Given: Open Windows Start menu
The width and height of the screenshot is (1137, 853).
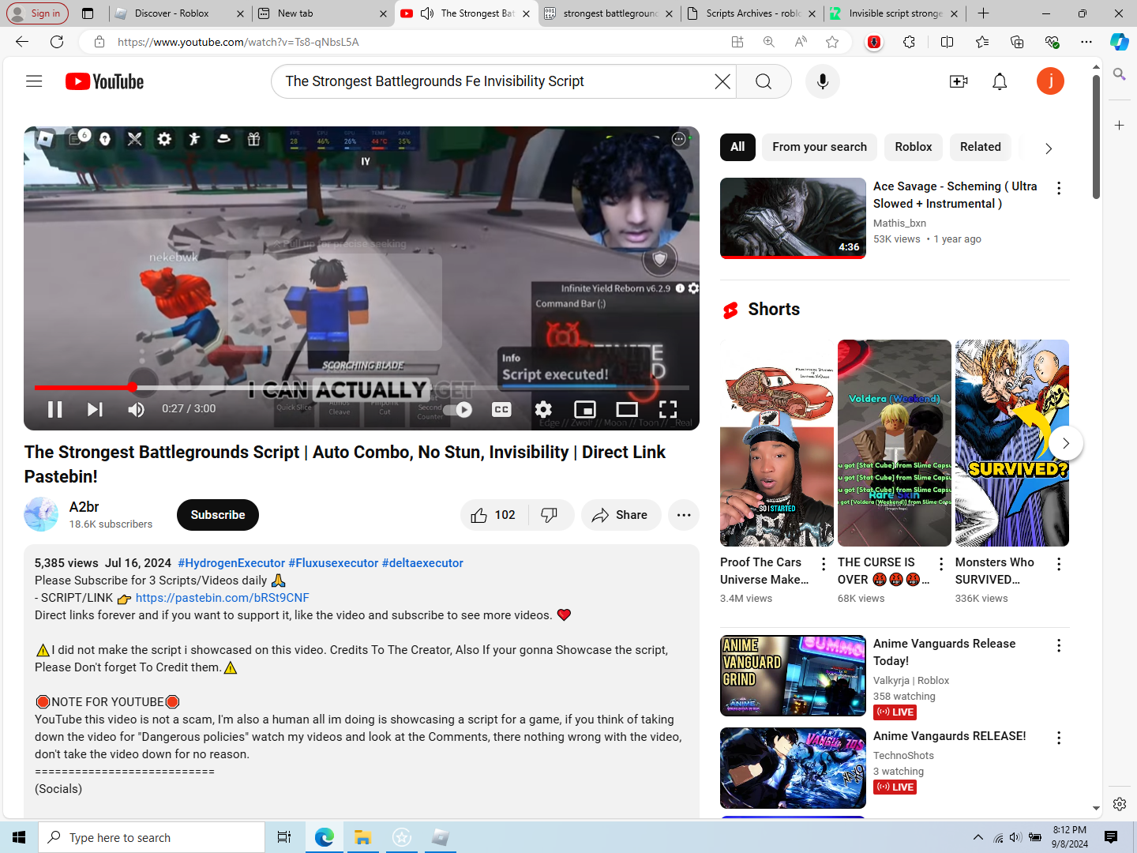Looking at the screenshot, I should click(19, 837).
